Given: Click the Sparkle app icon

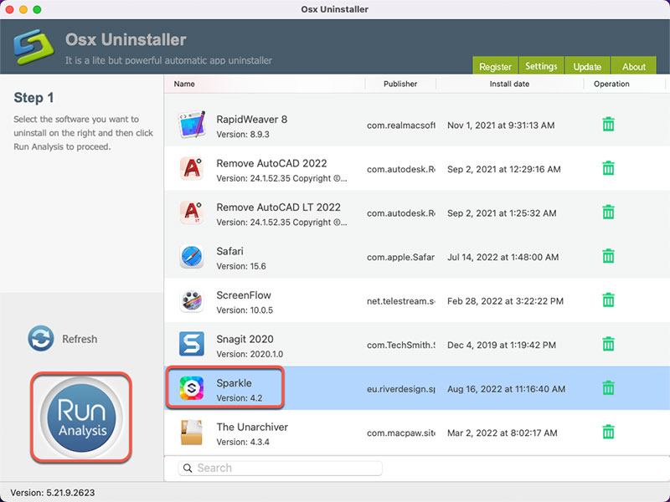Looking at the screenshot, I should [192, 388].
